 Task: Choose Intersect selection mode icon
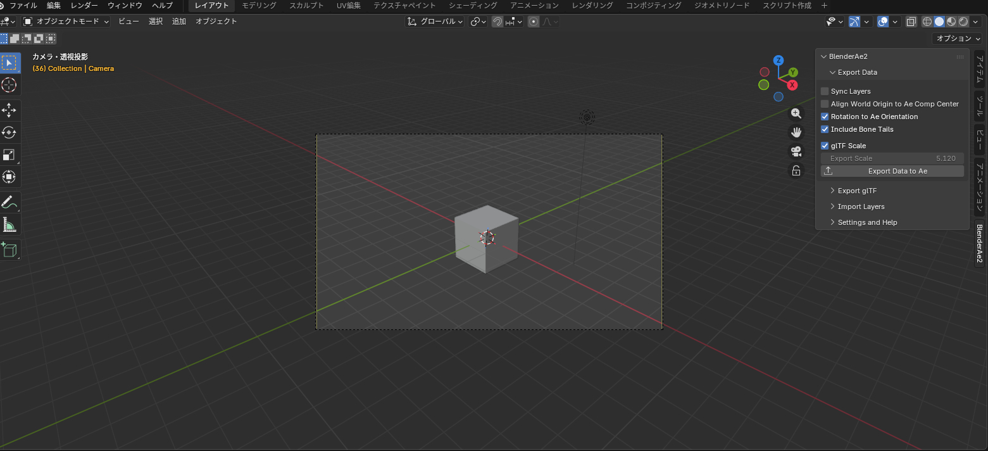(51, 39)
